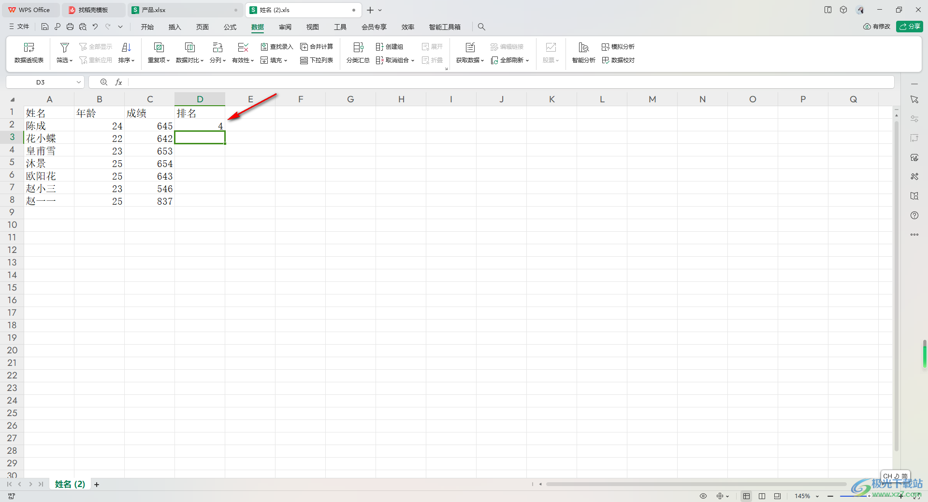Screen dimensions: 928x502
Task: Click the horizontal scrollbar at bottom
Action: pos(696,484)
